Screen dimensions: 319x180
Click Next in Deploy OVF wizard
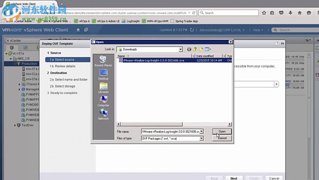[234, 178]
